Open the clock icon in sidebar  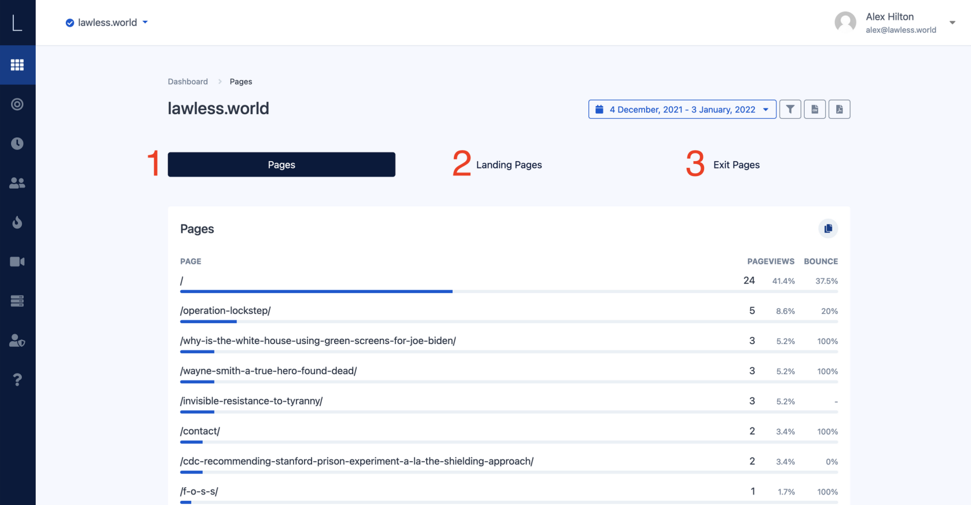[x=17, y=144]
